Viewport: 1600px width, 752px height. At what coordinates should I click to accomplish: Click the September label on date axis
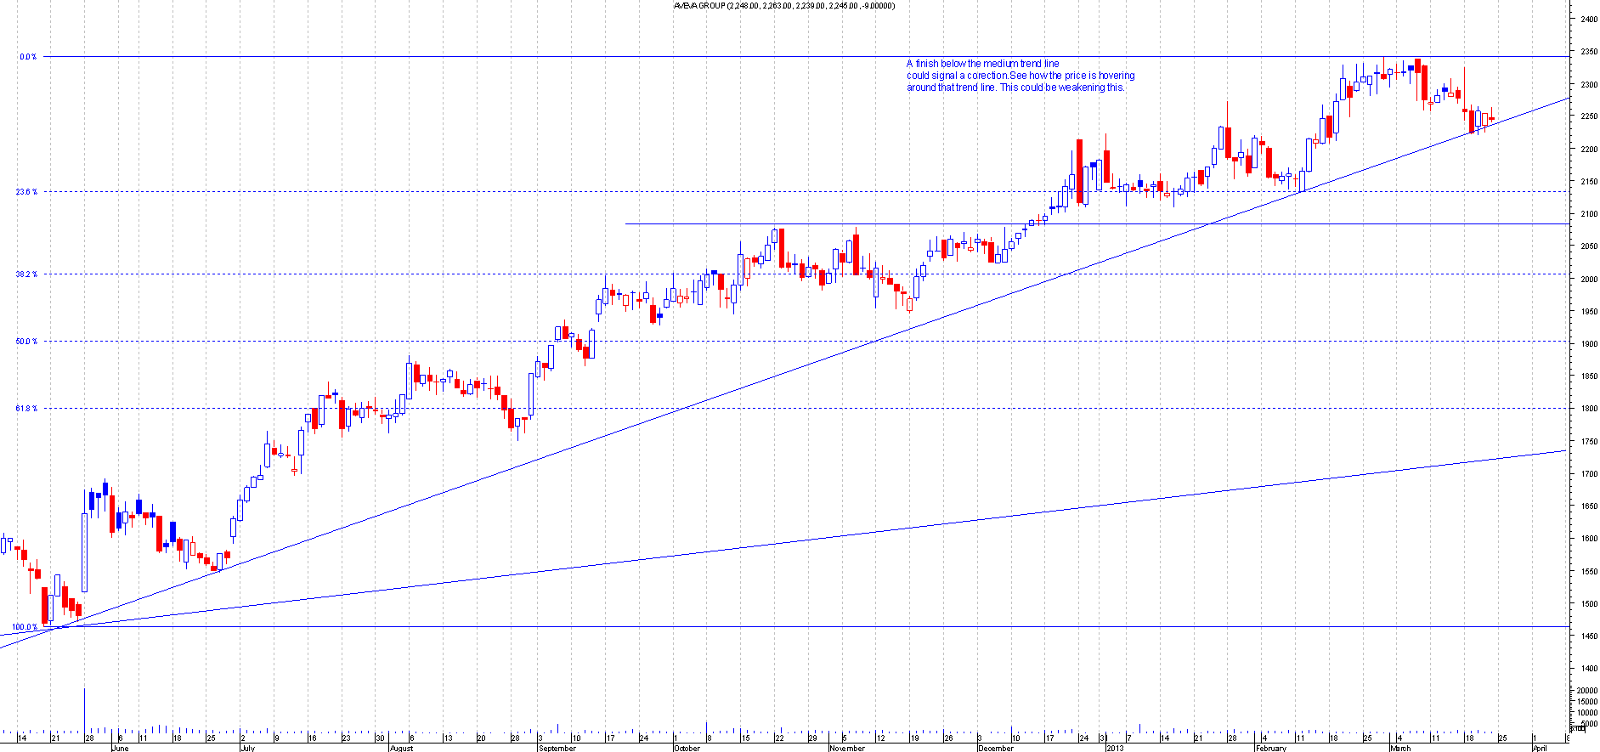[x=557, y=749]
